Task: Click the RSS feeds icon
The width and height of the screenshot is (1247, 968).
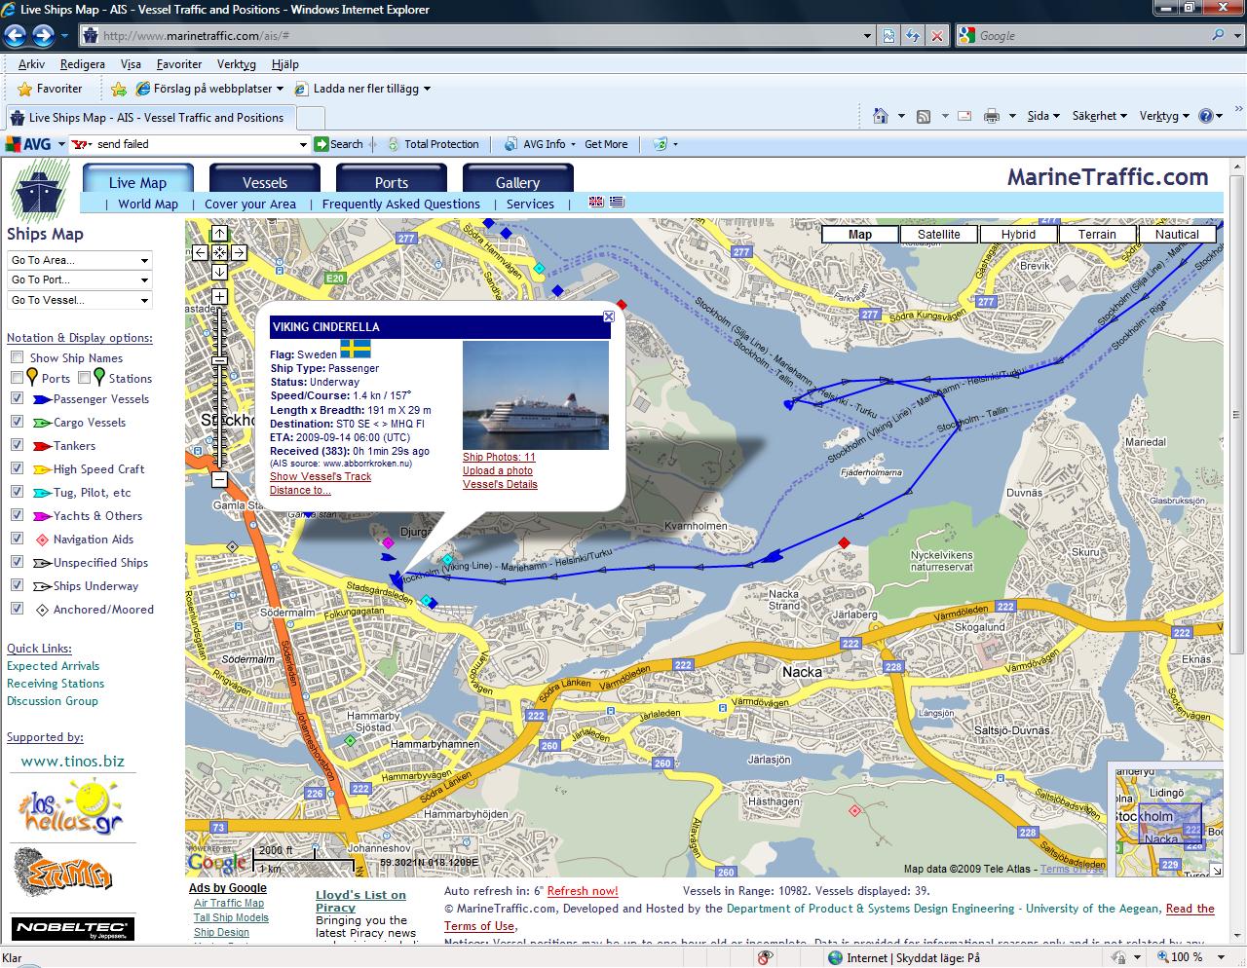Action: [x=923, y=116]
